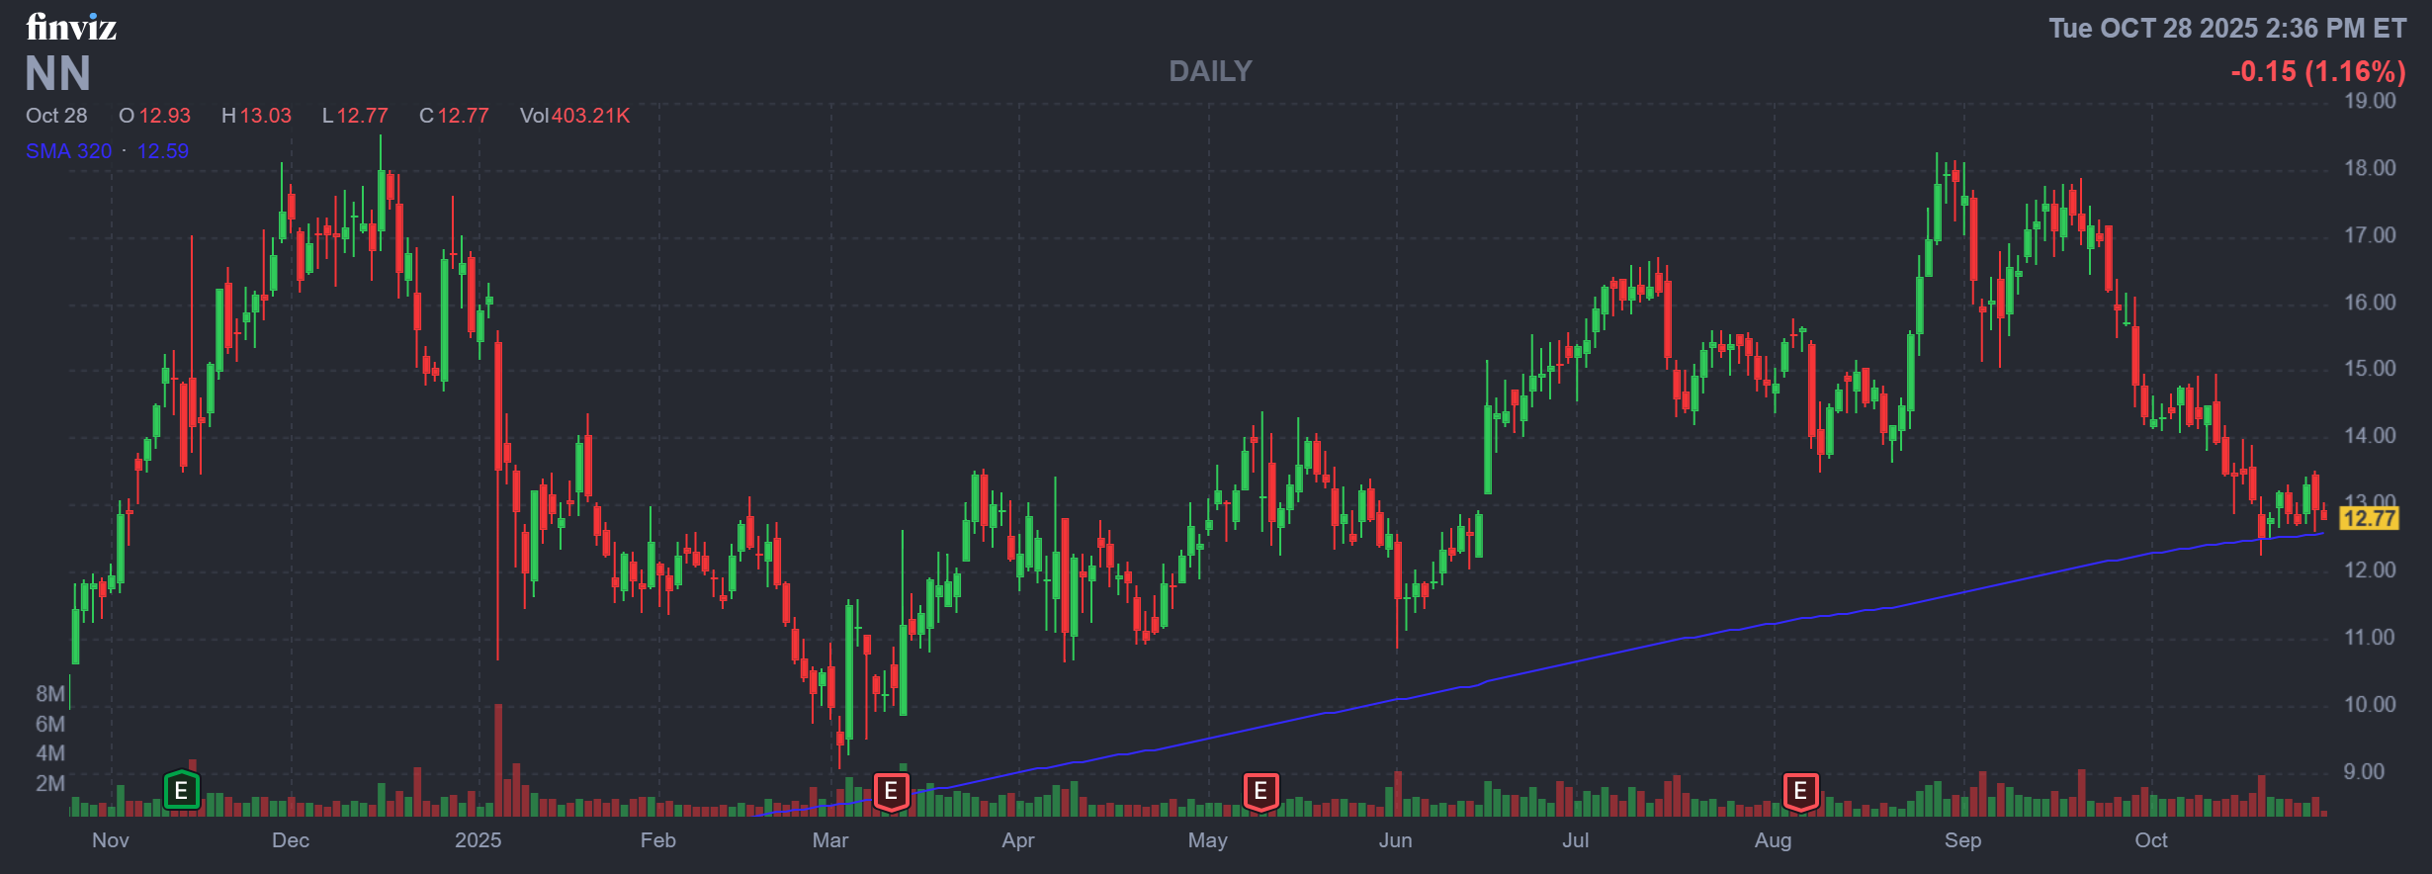Screen dimensions: 2432x874
Task: Click the Jun label on the time axis
Action: [x=1395, y=840]
